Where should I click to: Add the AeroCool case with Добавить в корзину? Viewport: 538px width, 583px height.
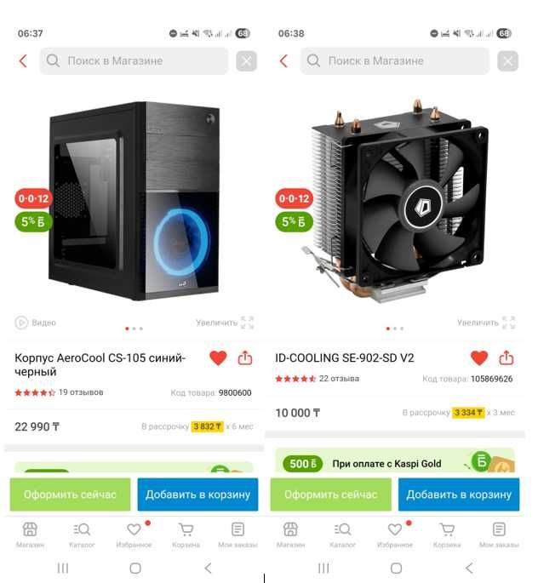click(x=197, y=494)
